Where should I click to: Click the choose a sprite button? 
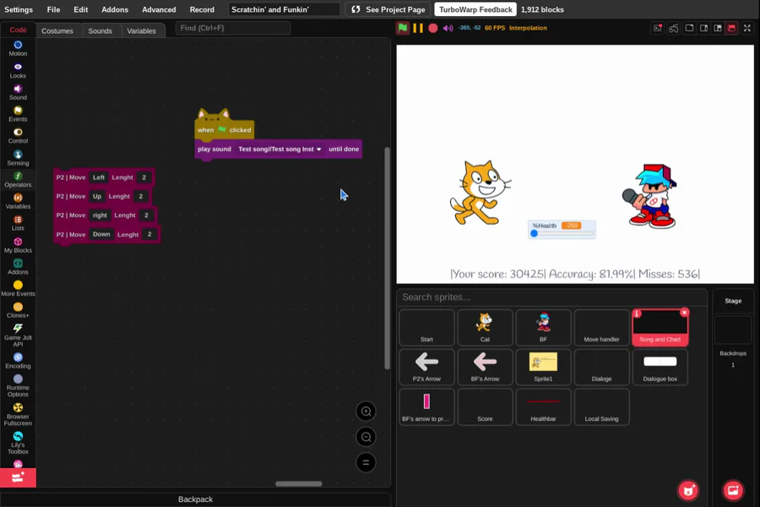pyautogui.click(x=688, y=490)
